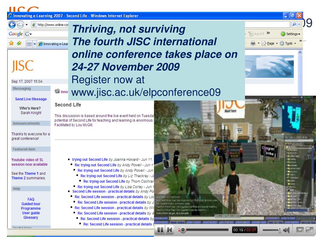
Task: Click the Who's Here? label
Action: (x=30, y=108)
